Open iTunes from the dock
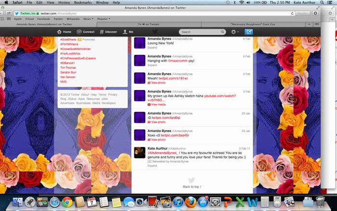The image size is (337, 211). [x=178, y=202]
